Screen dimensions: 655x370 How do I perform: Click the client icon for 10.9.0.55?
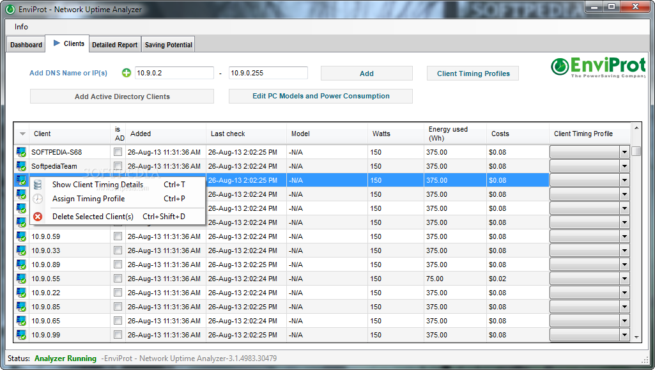[21, 279]
